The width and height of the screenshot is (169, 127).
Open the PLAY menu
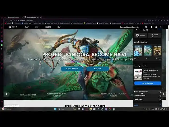[27, 27]
